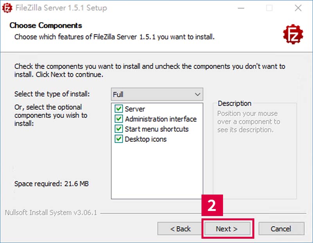Click the red step 2 marker badge
The image size is (313, 243).
(212, 205)
